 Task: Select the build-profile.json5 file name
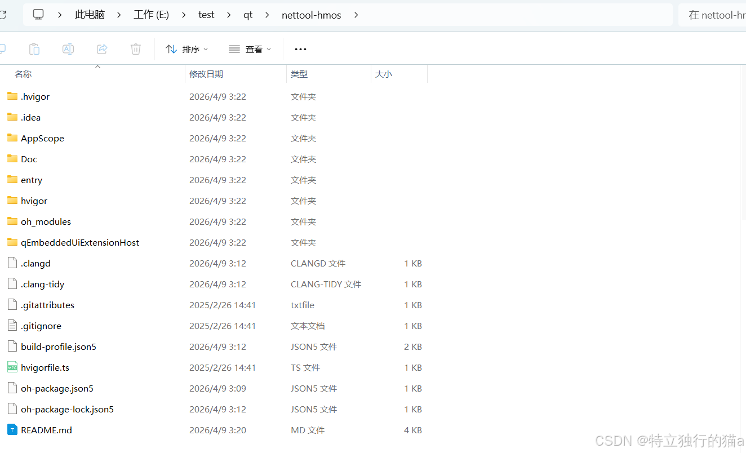pyautogui.click(x=59, y=347)
